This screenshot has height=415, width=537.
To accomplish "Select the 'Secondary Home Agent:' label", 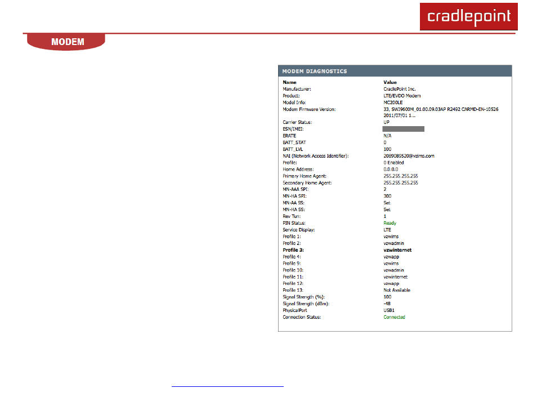I will point(307,183).
